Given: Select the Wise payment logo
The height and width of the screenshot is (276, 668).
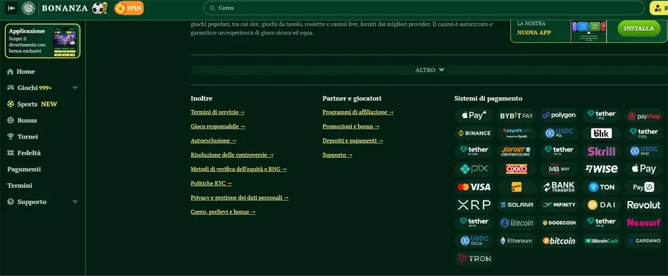Looking at the screenshot, I should [602, 169].
